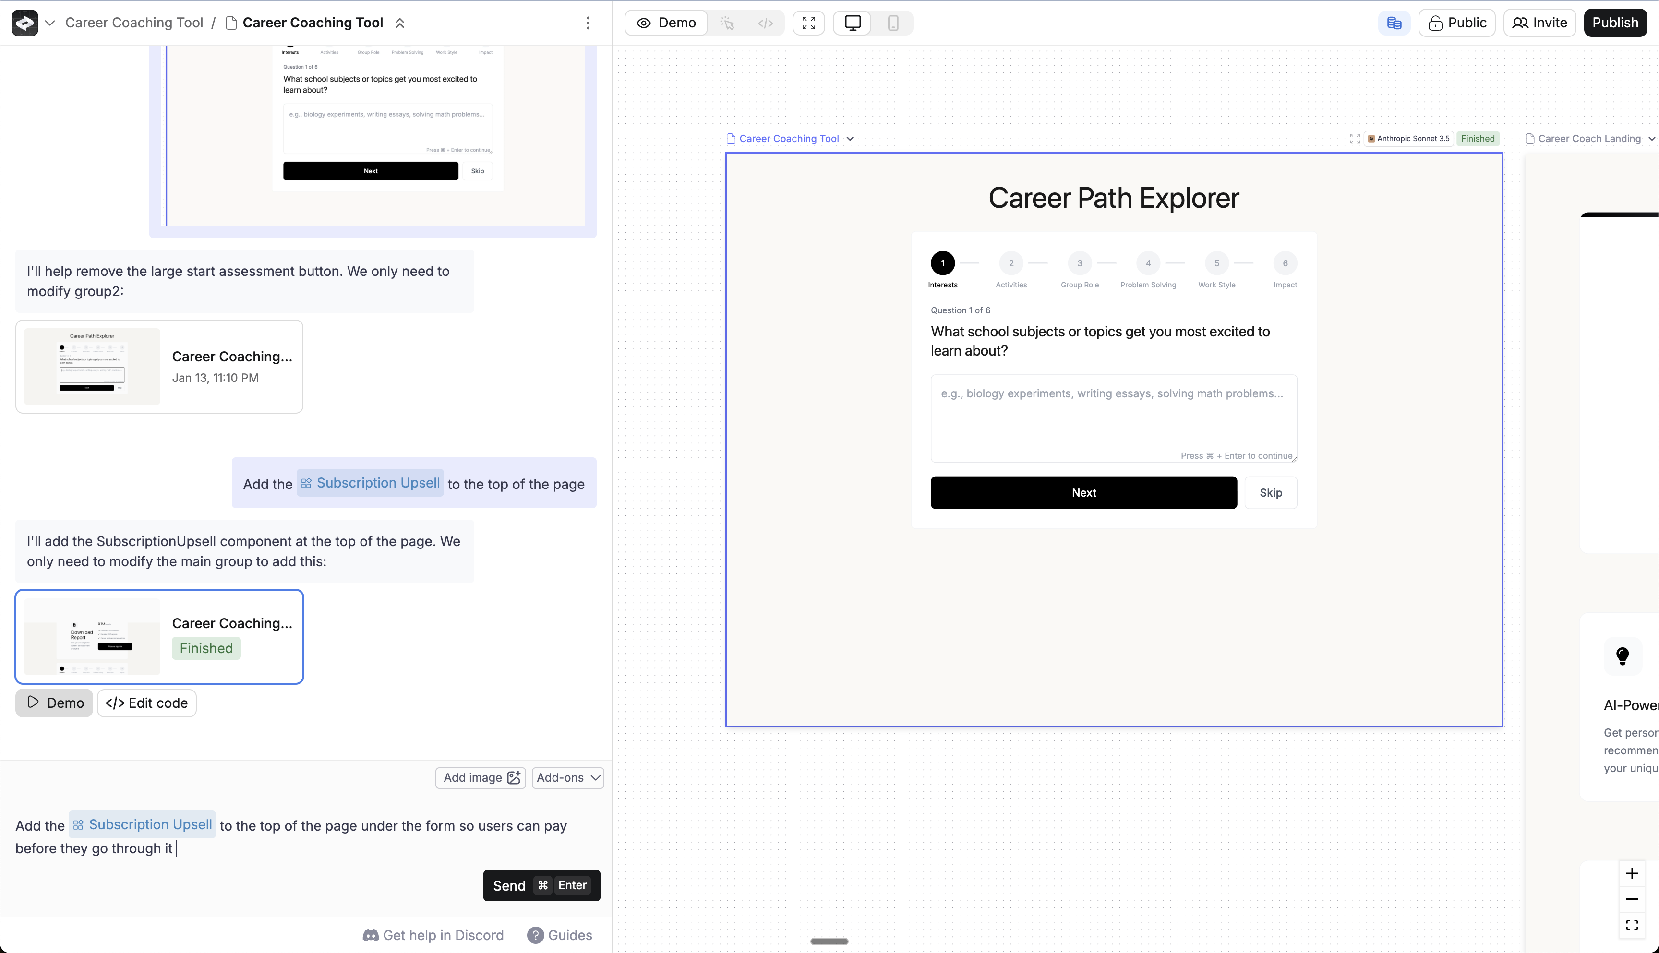Click the fullscreen expand icon in top toolbar

click(x=808, y=23)
